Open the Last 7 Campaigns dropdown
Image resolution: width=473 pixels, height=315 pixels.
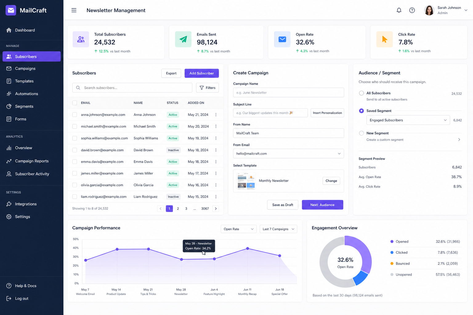point(278,229)
